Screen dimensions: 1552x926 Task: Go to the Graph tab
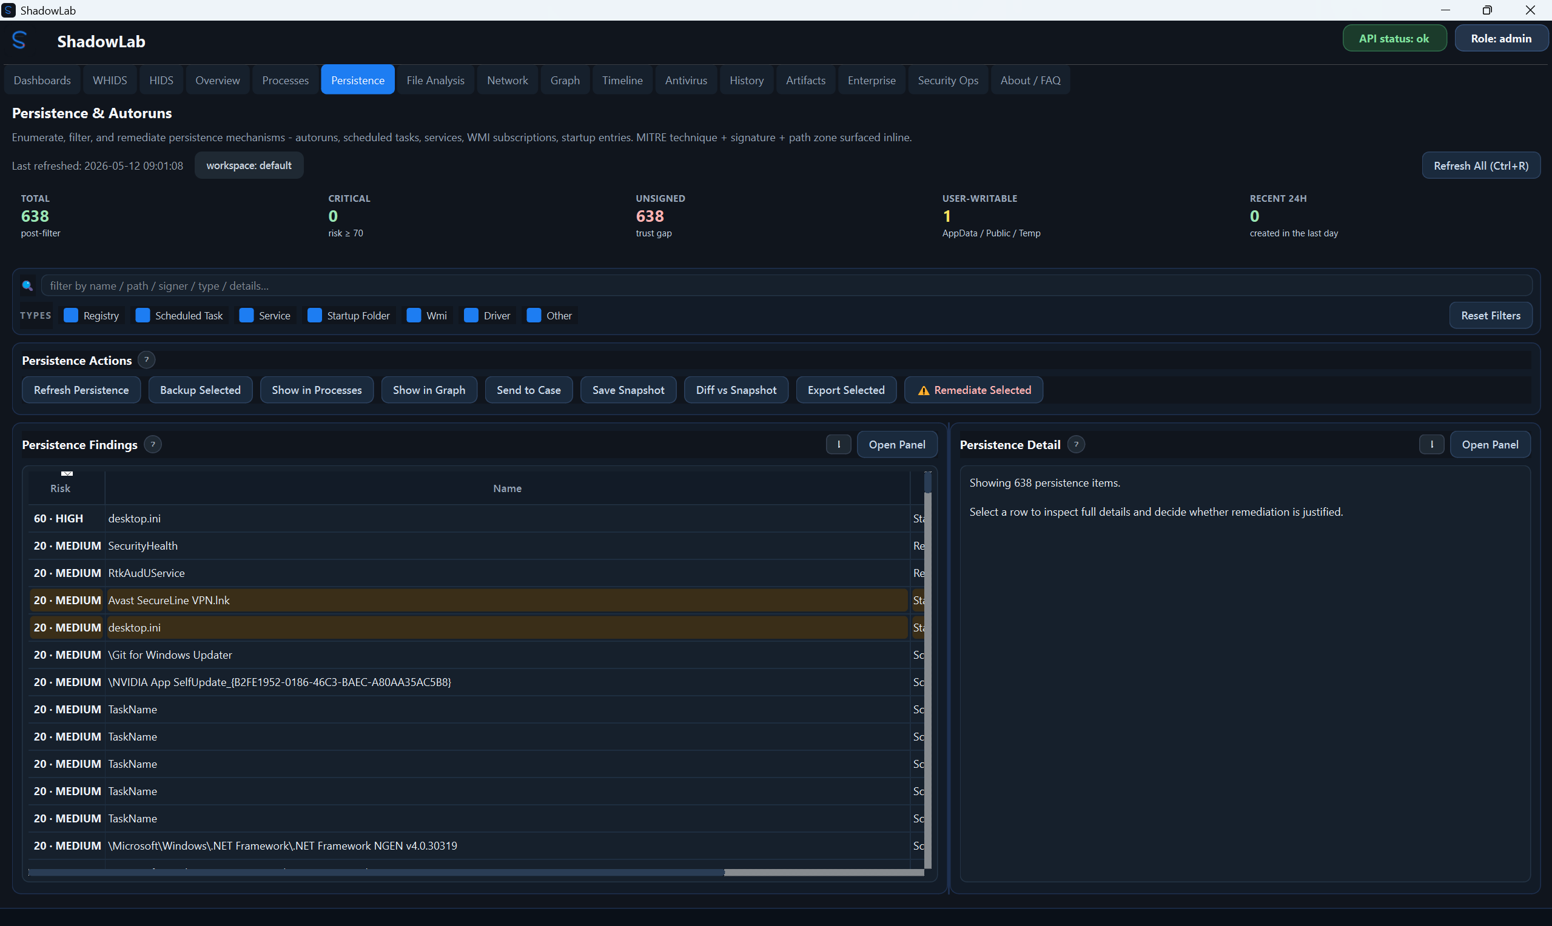click(565, 80)
